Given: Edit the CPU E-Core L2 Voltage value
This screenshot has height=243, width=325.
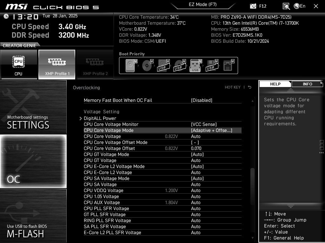Looking at the screenshot, I should tap(196, 172).
